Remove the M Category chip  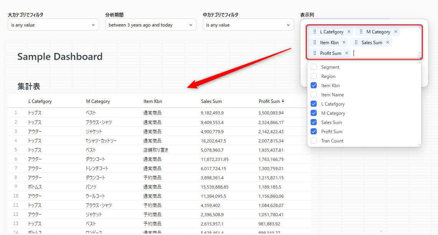(396, 32)
